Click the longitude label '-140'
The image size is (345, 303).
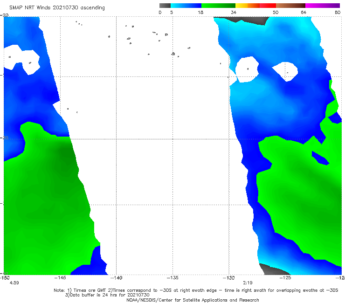click(117, 278)
